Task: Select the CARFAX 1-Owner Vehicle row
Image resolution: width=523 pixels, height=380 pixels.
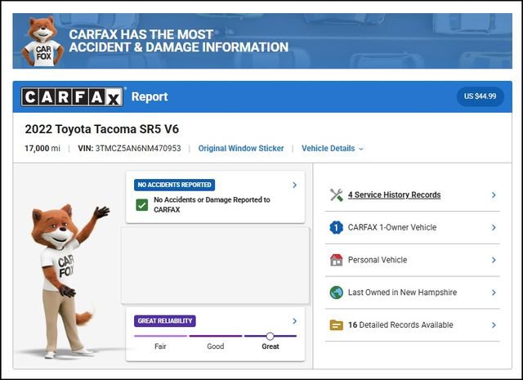Action: pos(413,228)
